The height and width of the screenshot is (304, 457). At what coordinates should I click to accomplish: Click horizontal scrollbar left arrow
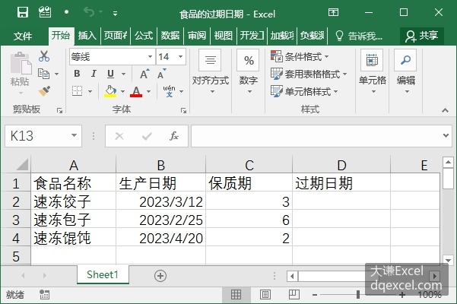pos(292,276)
